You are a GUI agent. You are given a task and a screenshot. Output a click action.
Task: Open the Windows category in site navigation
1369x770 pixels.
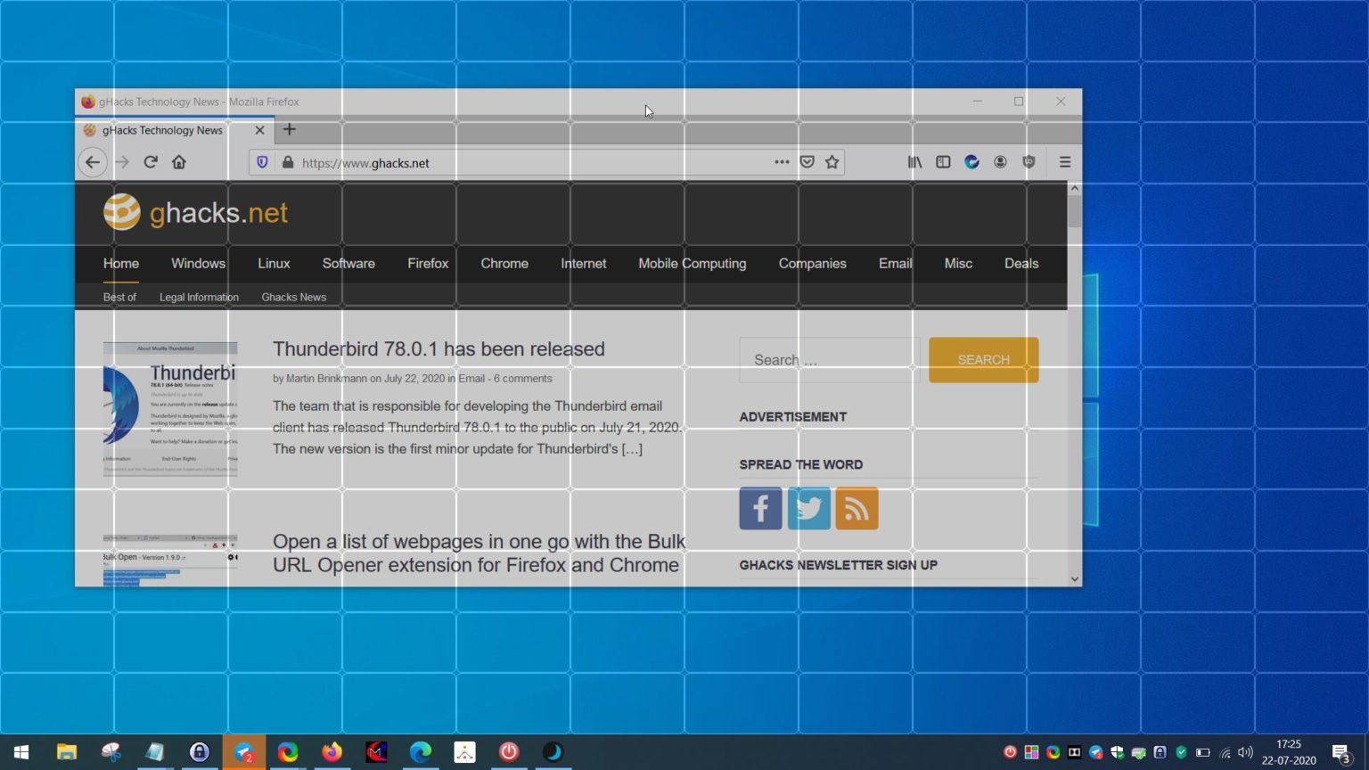(197, 263)
